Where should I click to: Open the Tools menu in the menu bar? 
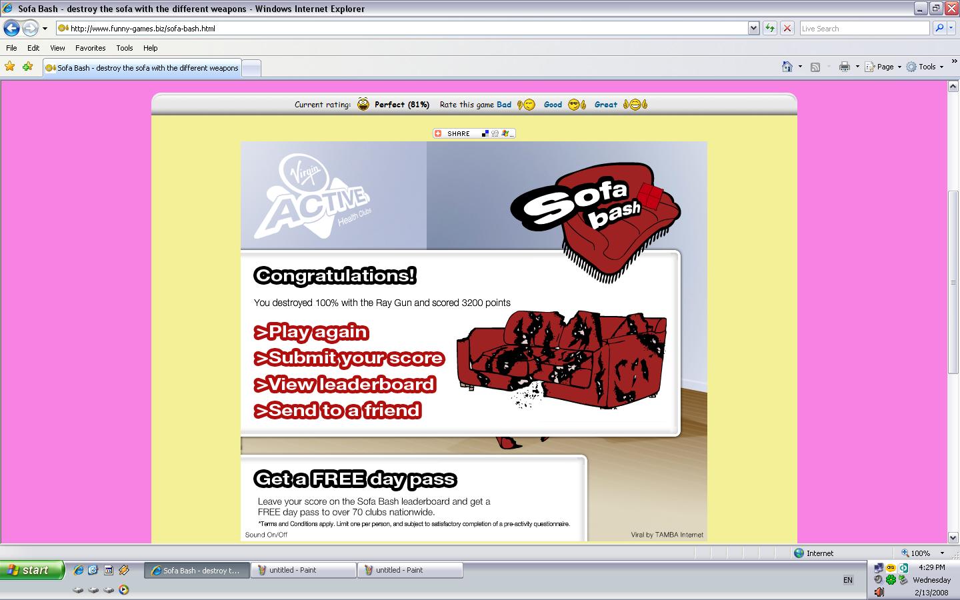[x=124, y=48]
